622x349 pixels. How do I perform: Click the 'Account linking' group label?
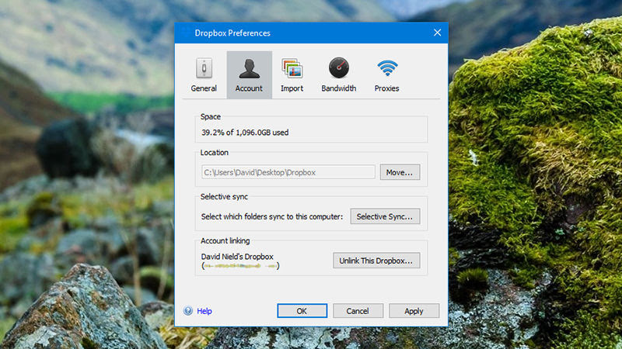225,240
